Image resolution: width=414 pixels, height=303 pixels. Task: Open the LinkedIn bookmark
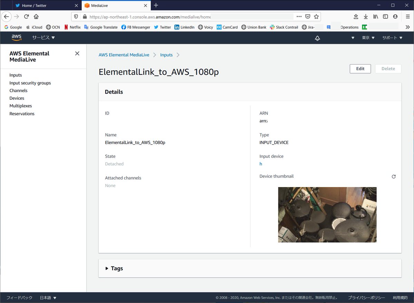184,27
